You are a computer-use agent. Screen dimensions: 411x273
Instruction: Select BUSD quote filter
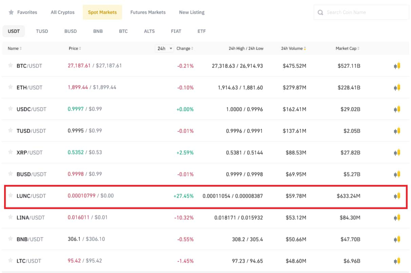(71, 31)
